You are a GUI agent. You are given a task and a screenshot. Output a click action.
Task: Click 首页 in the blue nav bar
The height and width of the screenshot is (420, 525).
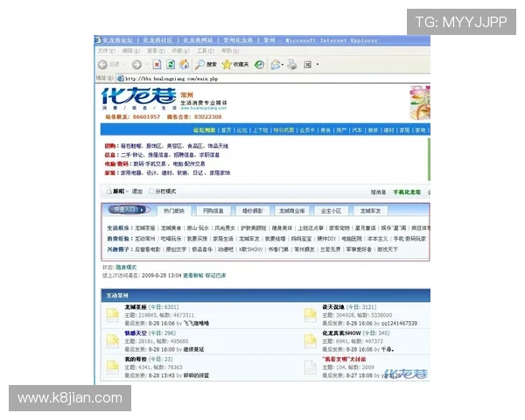(x=227, y=130)
